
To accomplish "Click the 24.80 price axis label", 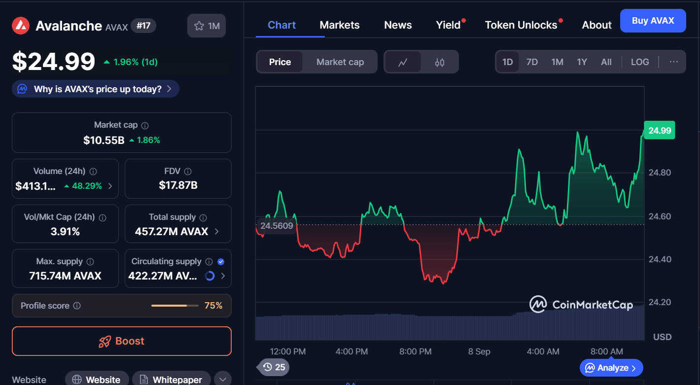I will 659,173.
